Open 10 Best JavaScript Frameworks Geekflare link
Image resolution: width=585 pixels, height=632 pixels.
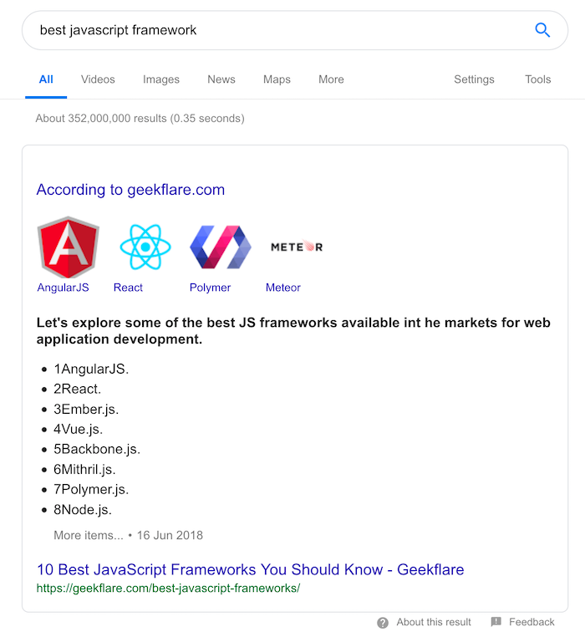[250, 569]
